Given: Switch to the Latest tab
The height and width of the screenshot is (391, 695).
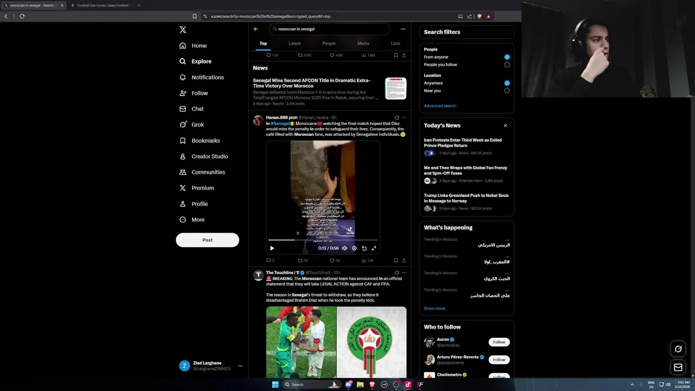Looking at the screenshot, I should (294, 43).
